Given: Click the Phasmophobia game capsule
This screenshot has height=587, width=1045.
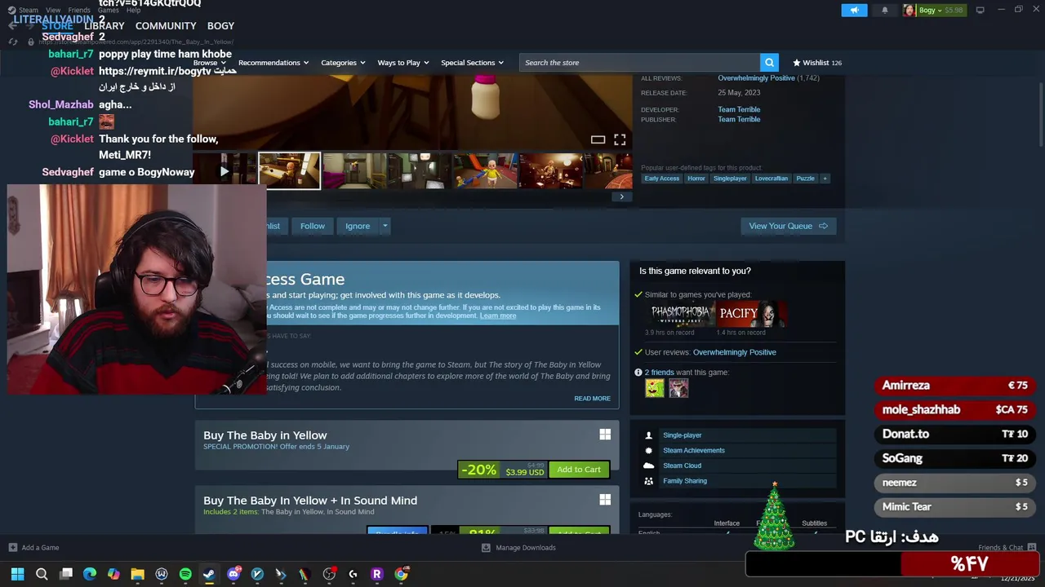Looking at the screenshot, I should [x=680, y=314].
